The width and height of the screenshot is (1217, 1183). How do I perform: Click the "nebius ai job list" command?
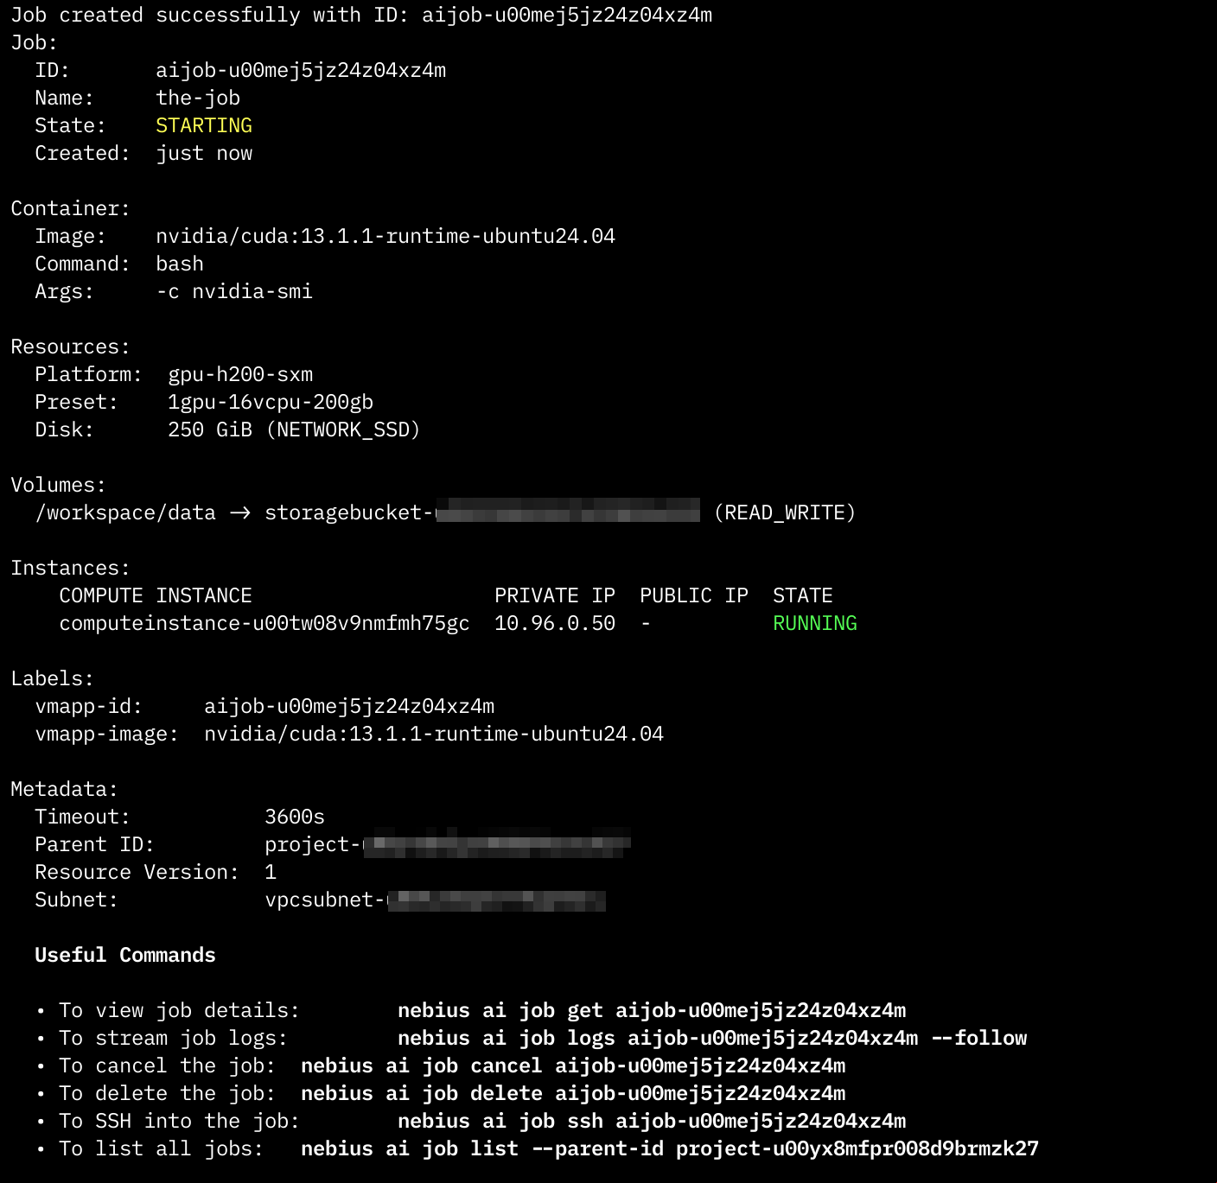669,1149
